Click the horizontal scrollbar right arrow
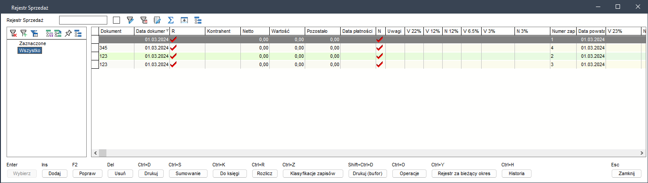 pyautogui.click(x=642, y=154)
